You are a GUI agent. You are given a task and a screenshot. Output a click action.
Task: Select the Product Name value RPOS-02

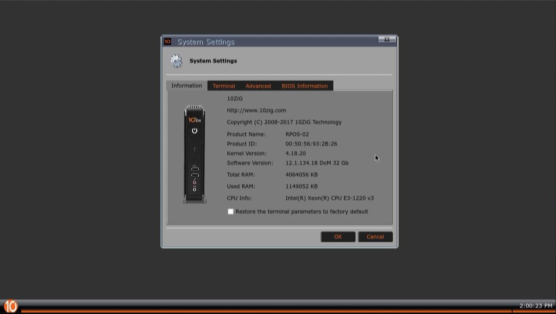[297, 134]
